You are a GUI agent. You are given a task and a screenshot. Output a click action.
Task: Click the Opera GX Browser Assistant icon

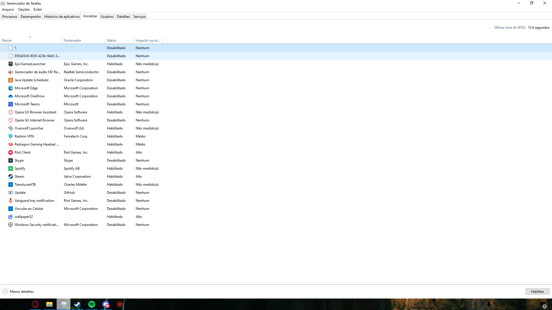11,112
